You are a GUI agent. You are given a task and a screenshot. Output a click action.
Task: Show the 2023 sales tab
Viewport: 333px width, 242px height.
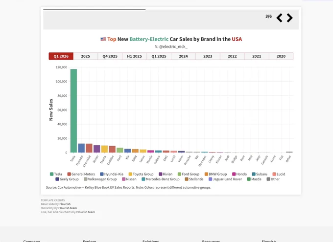(x=208, y=56)
